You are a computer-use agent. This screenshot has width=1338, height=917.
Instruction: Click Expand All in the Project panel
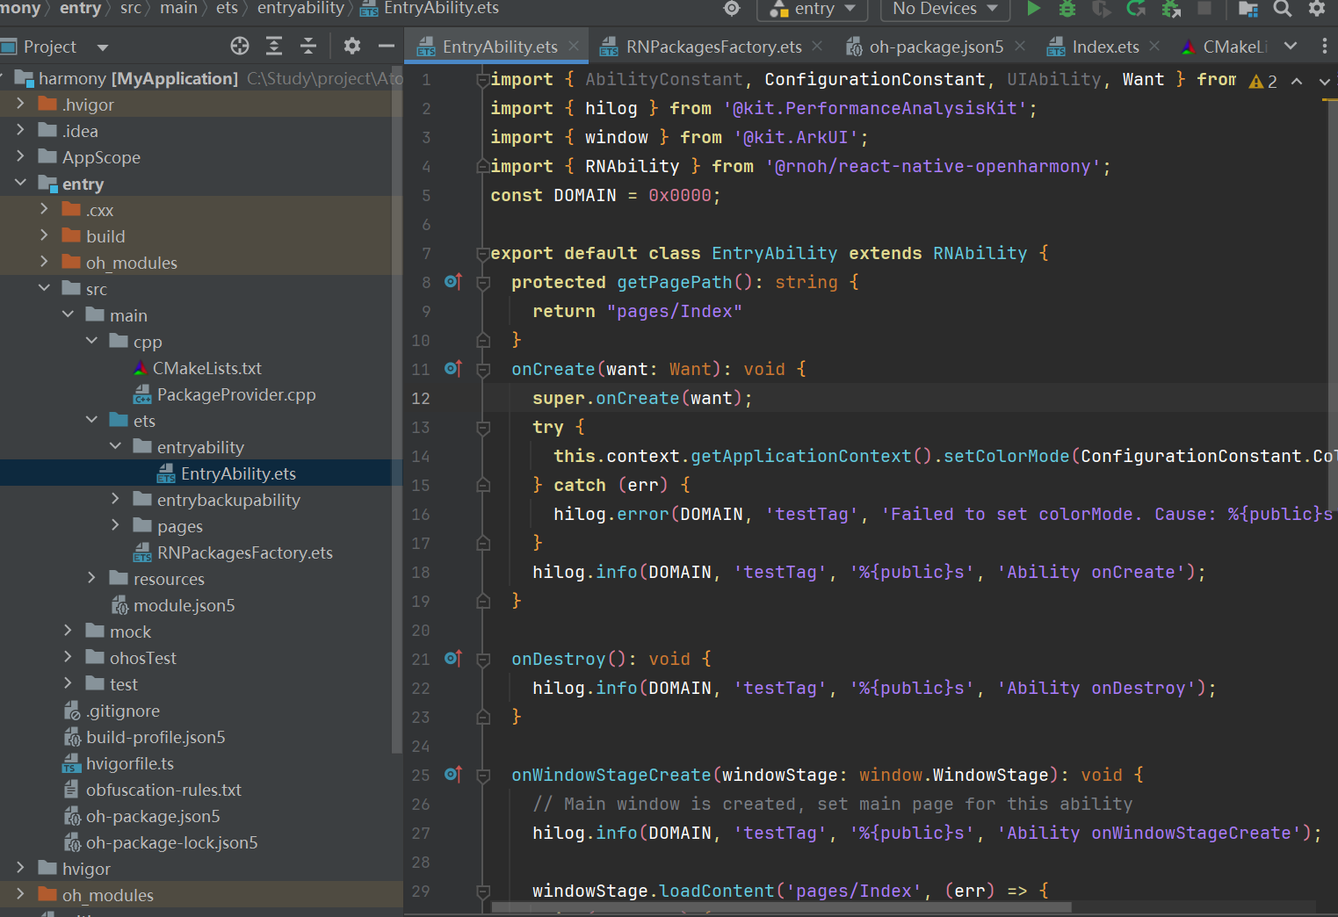274,47
